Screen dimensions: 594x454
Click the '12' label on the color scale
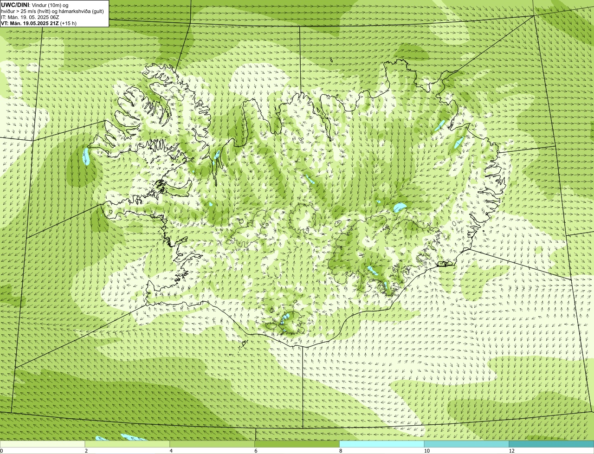[511, 451]
